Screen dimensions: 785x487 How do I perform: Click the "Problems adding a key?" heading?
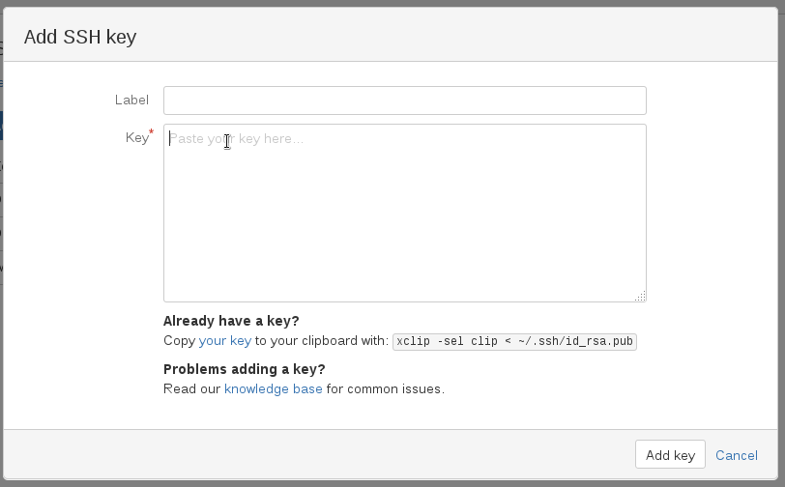244,369
